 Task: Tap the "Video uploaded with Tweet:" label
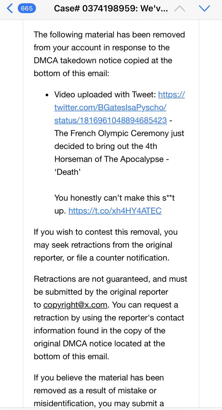click(105, 95)
